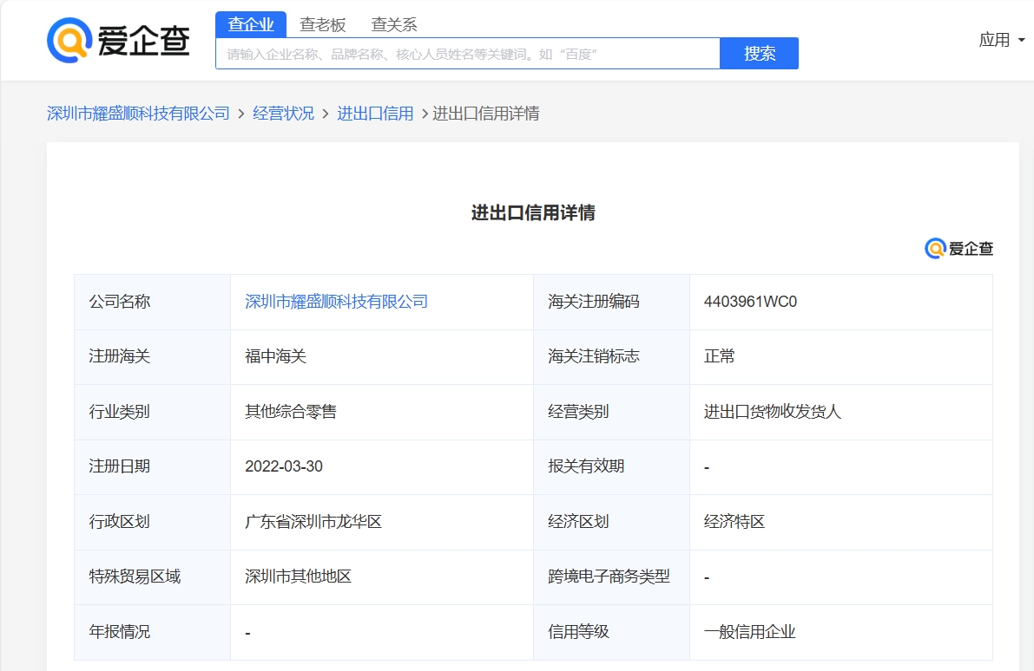This screenshot has width=1034, height=671.
Task: Click the 爱企查 watermark logo above the table
Action: point(958,249)
